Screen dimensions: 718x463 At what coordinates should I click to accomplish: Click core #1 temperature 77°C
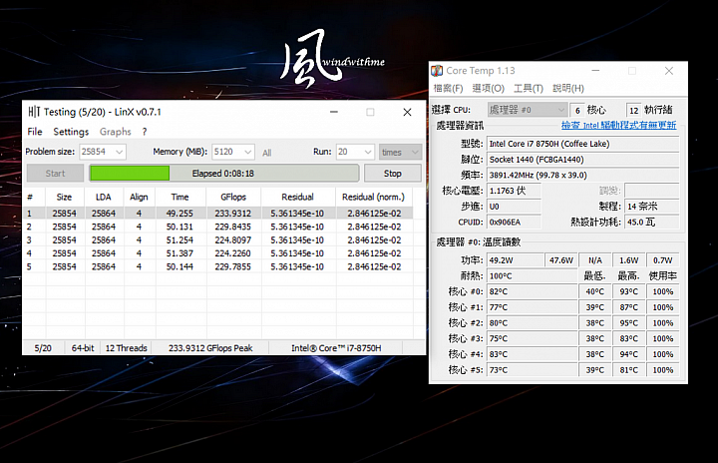pos(532,307)
